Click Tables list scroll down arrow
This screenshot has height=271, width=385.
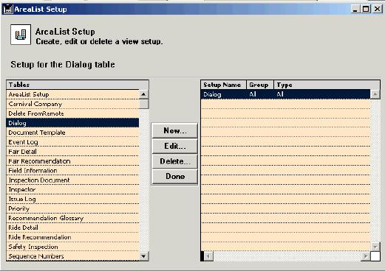coord(143,256)
